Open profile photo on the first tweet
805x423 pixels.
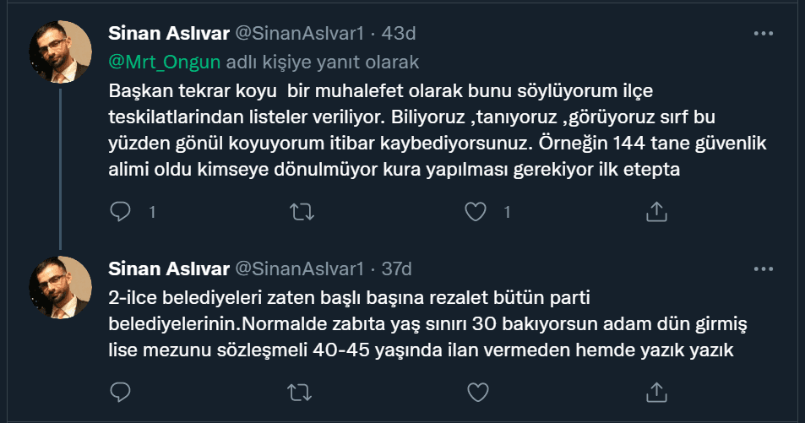coord(61,52)
